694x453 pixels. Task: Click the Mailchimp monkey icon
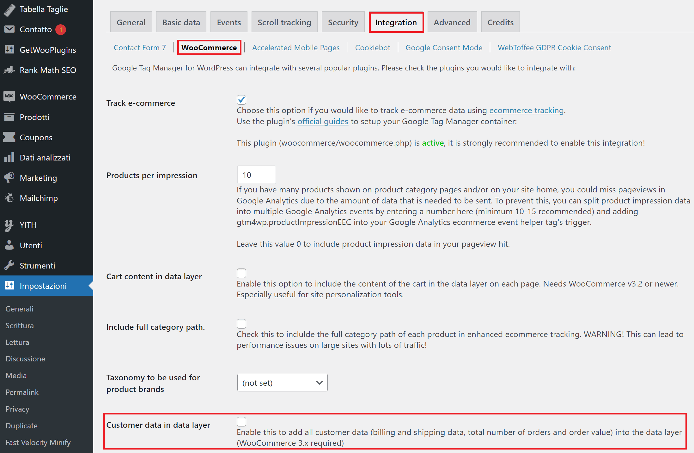(9, 198)
